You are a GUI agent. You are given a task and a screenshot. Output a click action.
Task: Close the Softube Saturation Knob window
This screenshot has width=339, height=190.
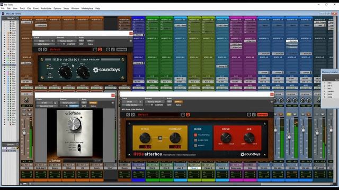(113, 96)
